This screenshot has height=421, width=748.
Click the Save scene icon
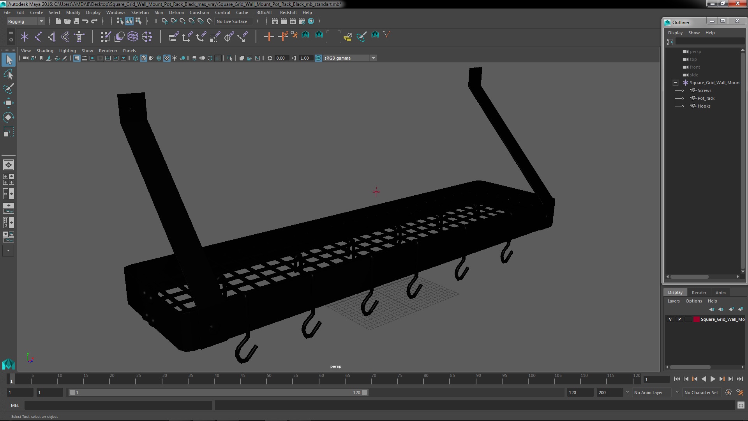[76, 21]
